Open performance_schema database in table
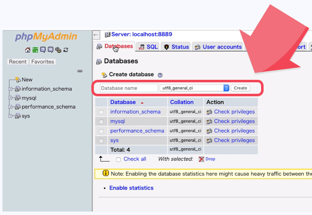 click(137, 131)
